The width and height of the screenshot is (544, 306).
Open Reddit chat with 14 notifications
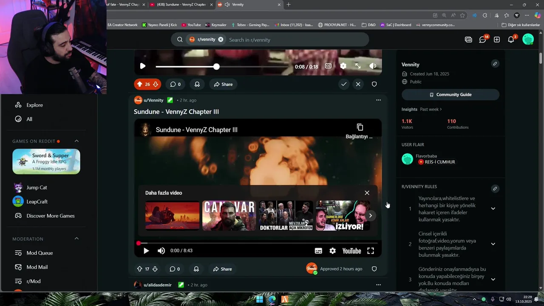click(x=483, y=40)
